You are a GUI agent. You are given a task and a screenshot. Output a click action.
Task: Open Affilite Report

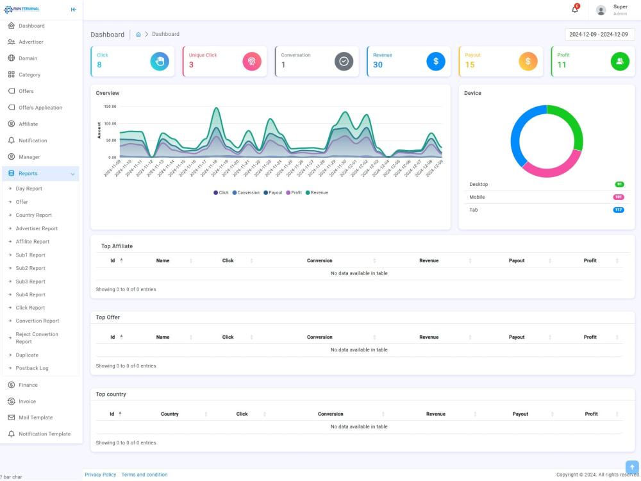32,242
